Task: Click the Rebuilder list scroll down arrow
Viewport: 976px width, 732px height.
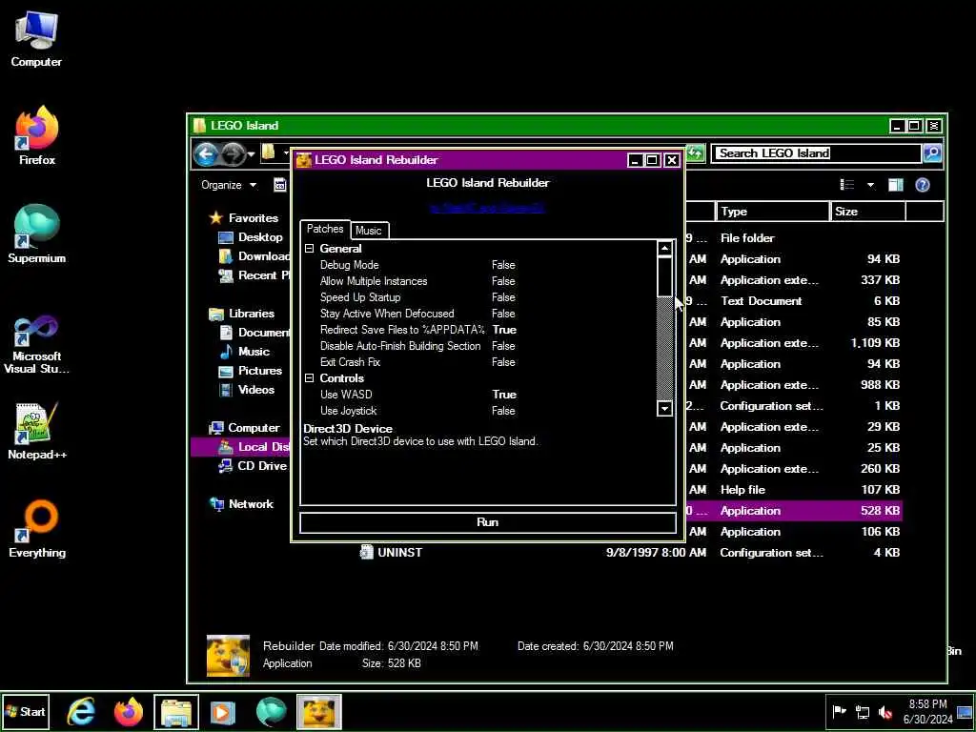Action: [664, 408]
